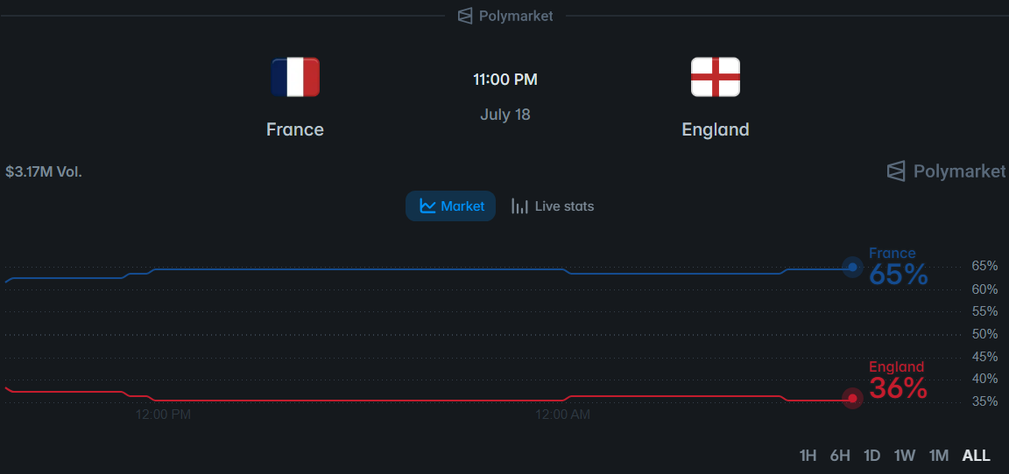Image resolution: width=1009 pixels, height=474 pixels.
Task: Click the England flag icon
Action: point(716,77)
